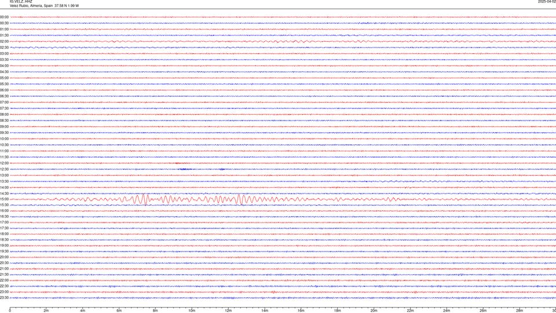The width and height of the screenshot is (556, 313).
Task: Select the 18m minute marker
Action: point(337,311)
